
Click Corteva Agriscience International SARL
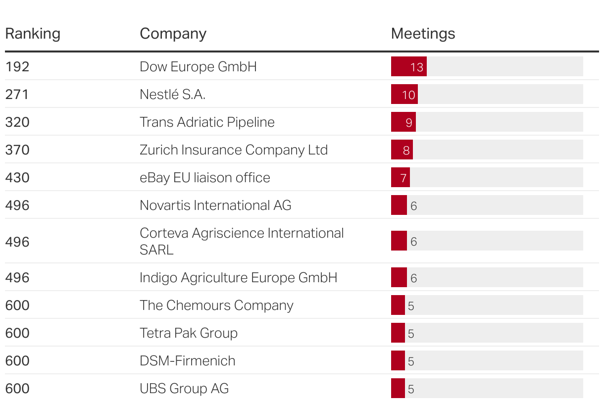tap(242, 241)
